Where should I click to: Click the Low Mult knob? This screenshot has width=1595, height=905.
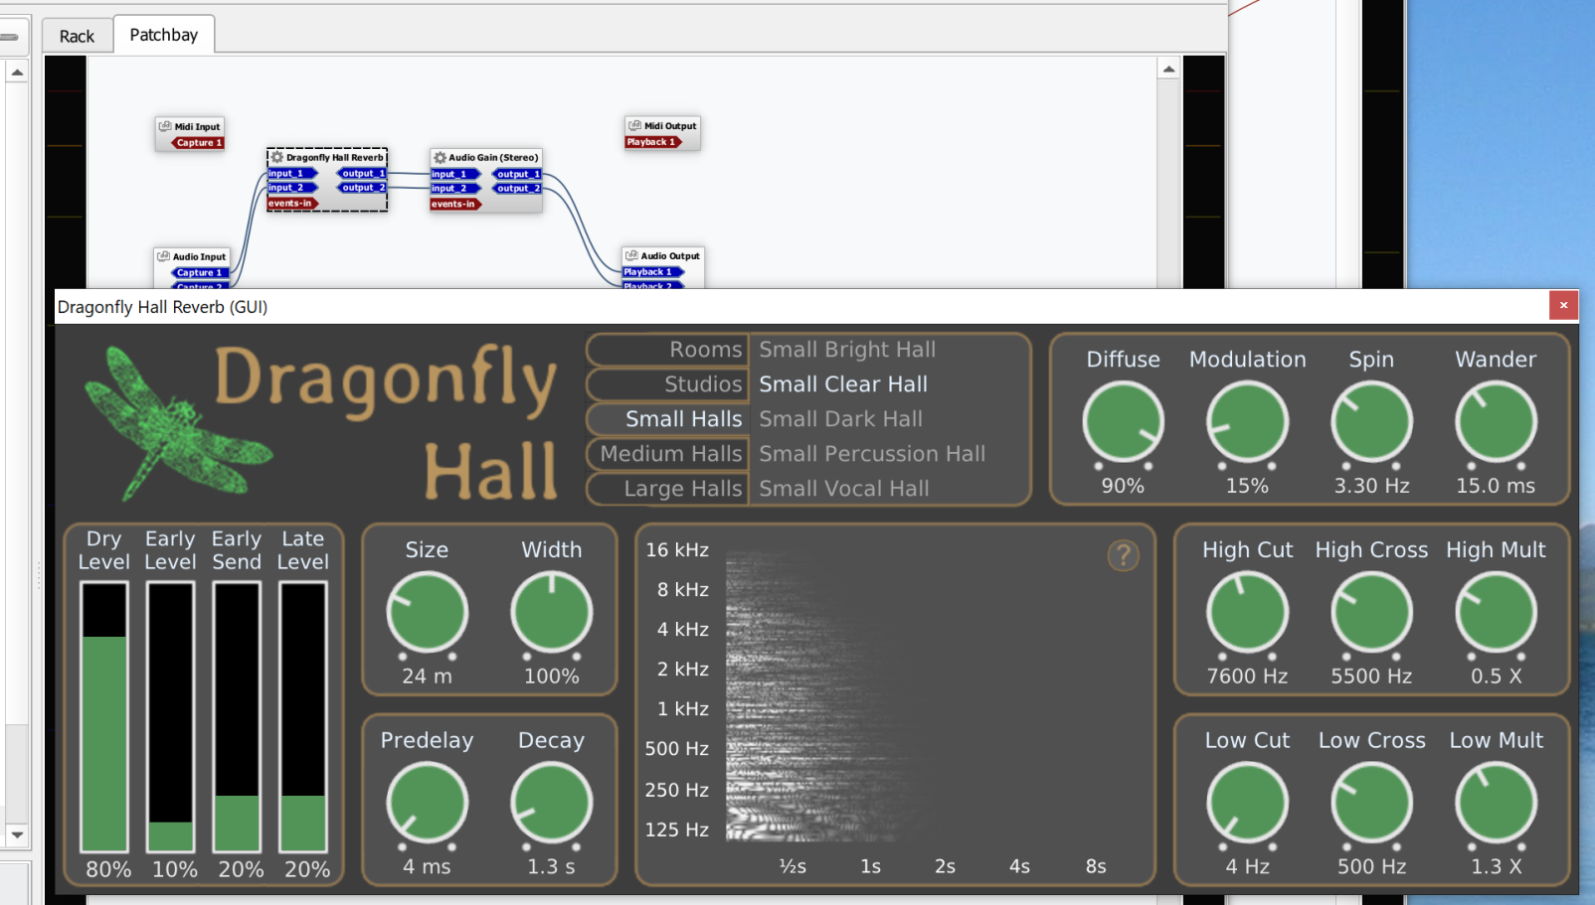(x=1496, y=803)
